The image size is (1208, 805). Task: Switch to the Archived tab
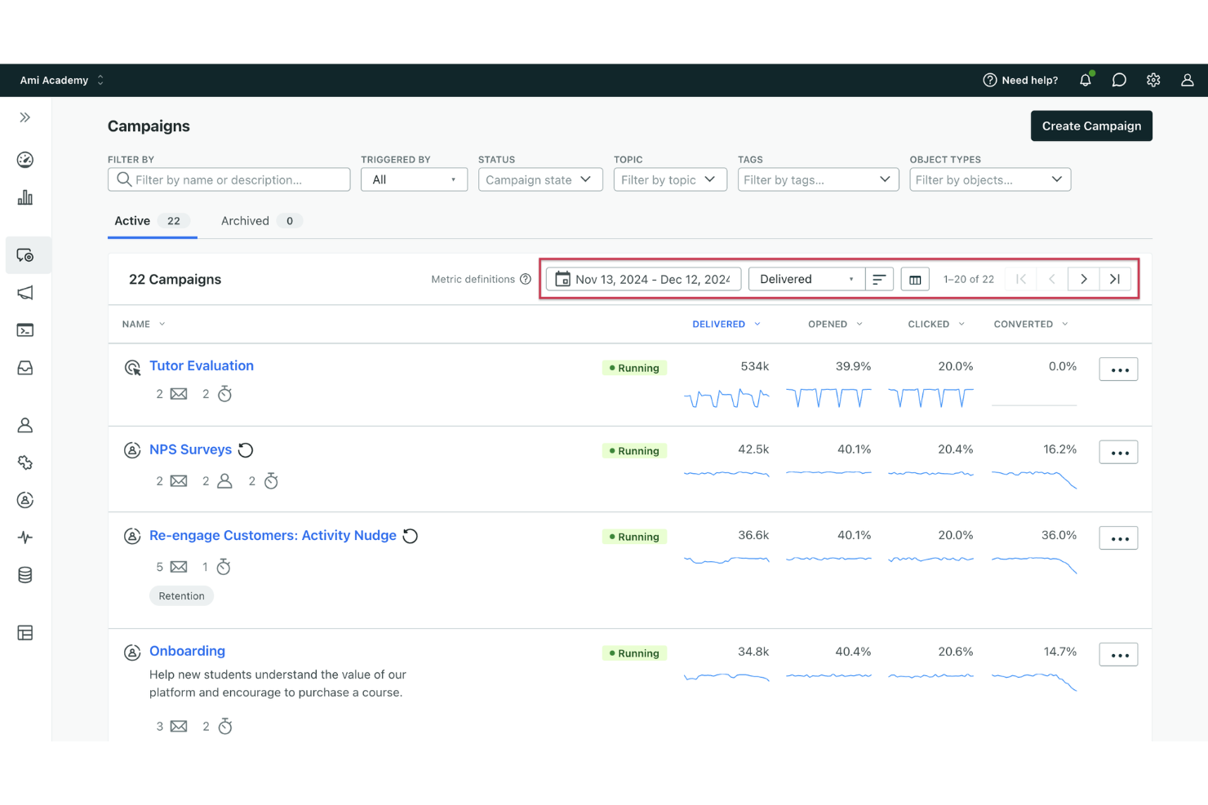pos(261,221)
